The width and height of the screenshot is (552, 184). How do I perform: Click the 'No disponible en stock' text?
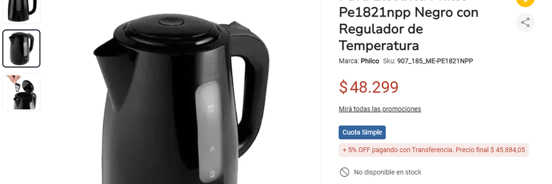tap(387, 172)
